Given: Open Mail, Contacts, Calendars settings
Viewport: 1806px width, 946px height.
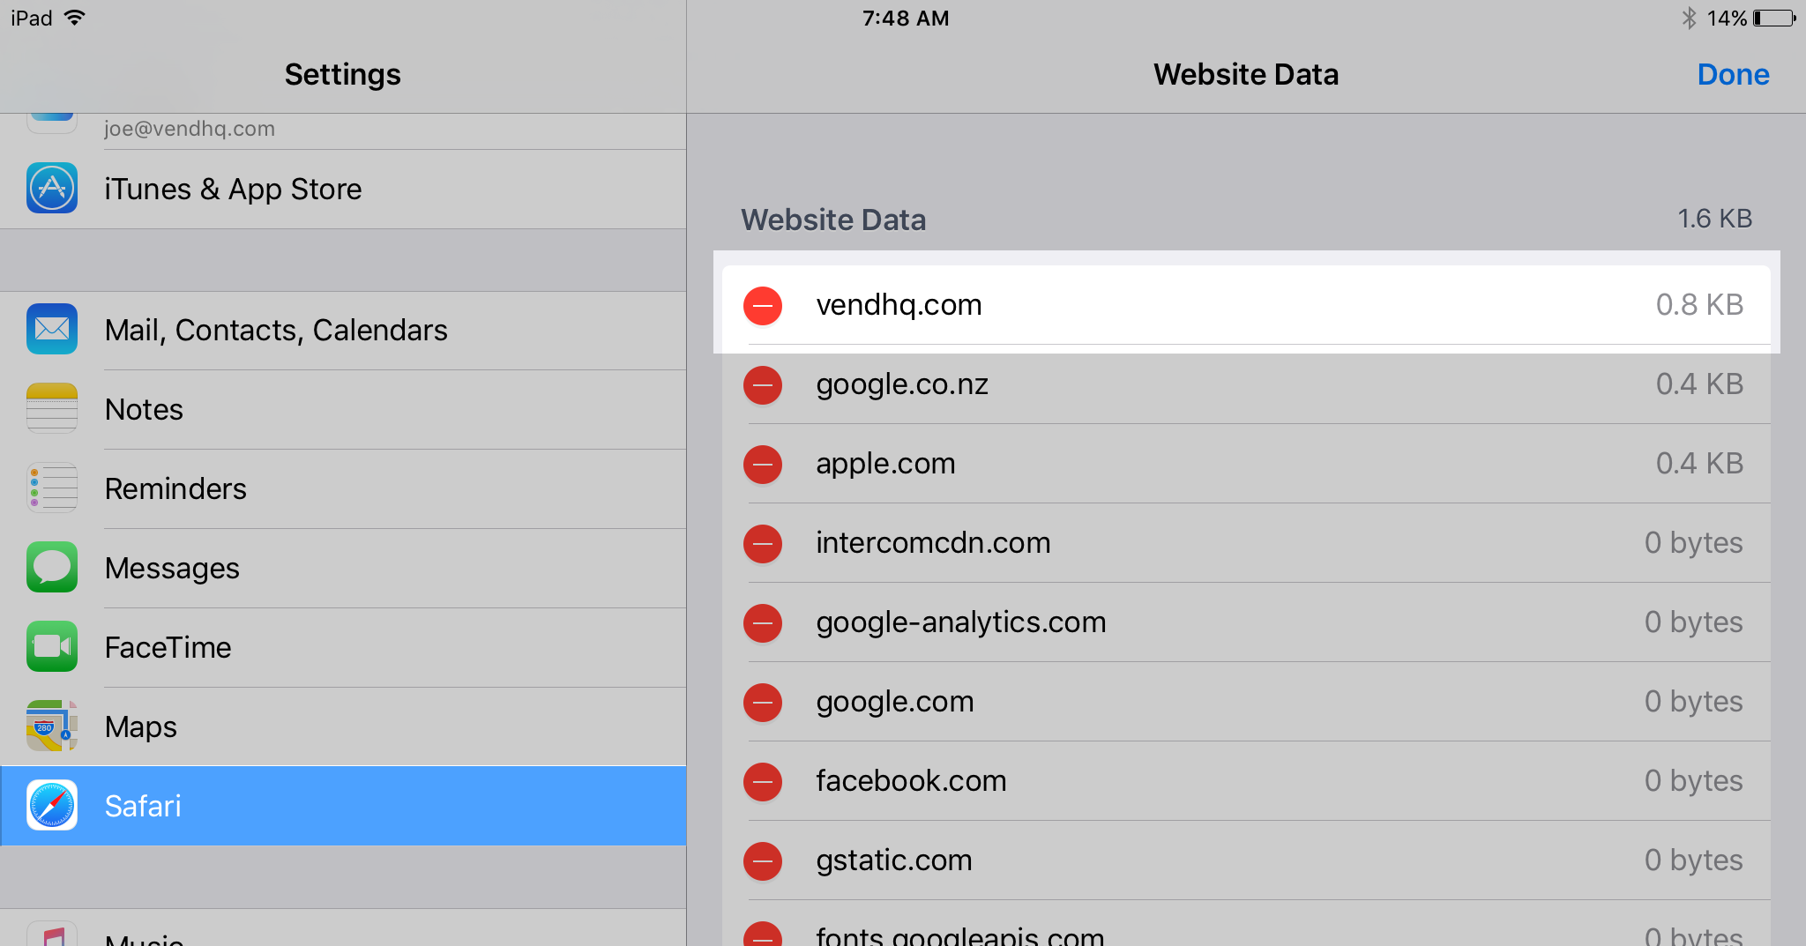Looking at the screenshot, I should click(x=343, y=331).
